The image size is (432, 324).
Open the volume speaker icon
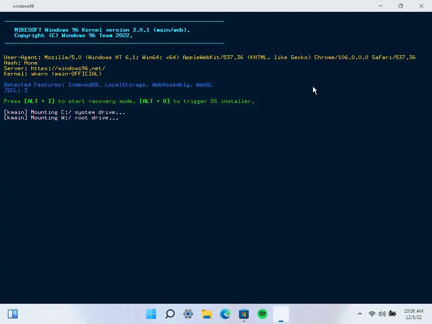382,314
